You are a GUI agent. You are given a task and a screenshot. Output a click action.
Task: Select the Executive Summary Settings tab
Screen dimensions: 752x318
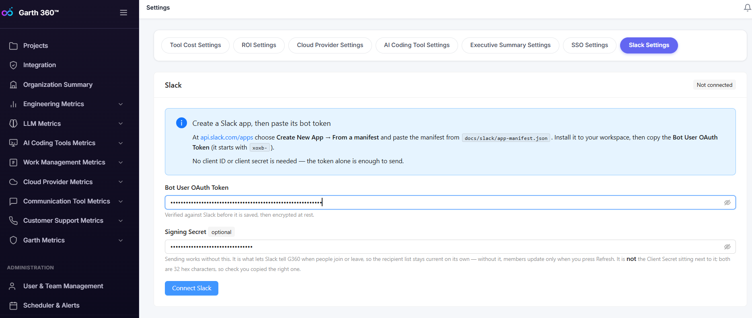[x=510, y=45]
